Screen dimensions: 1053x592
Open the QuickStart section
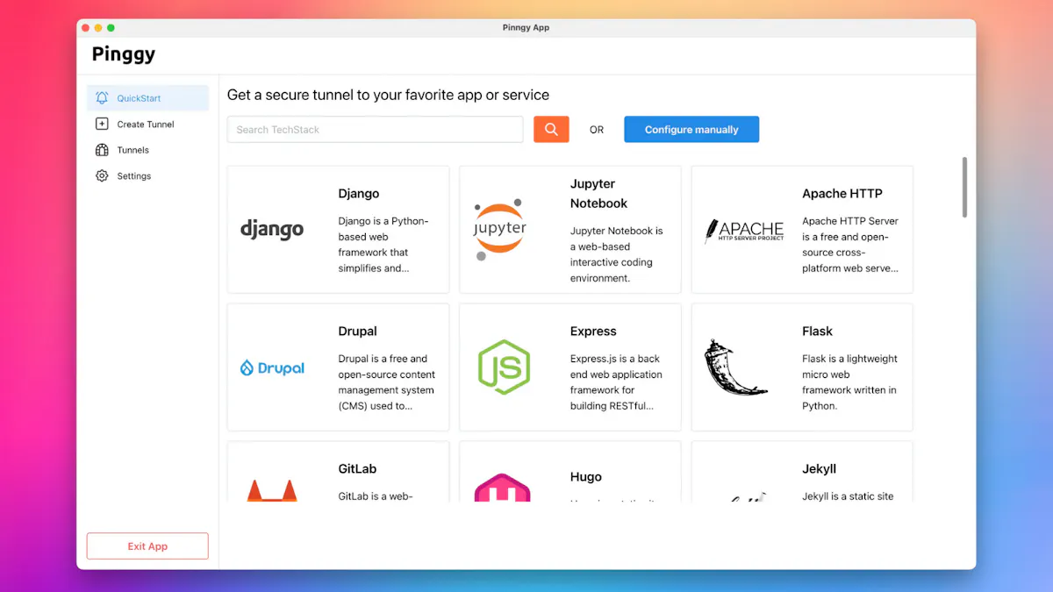tap(147, 98)
